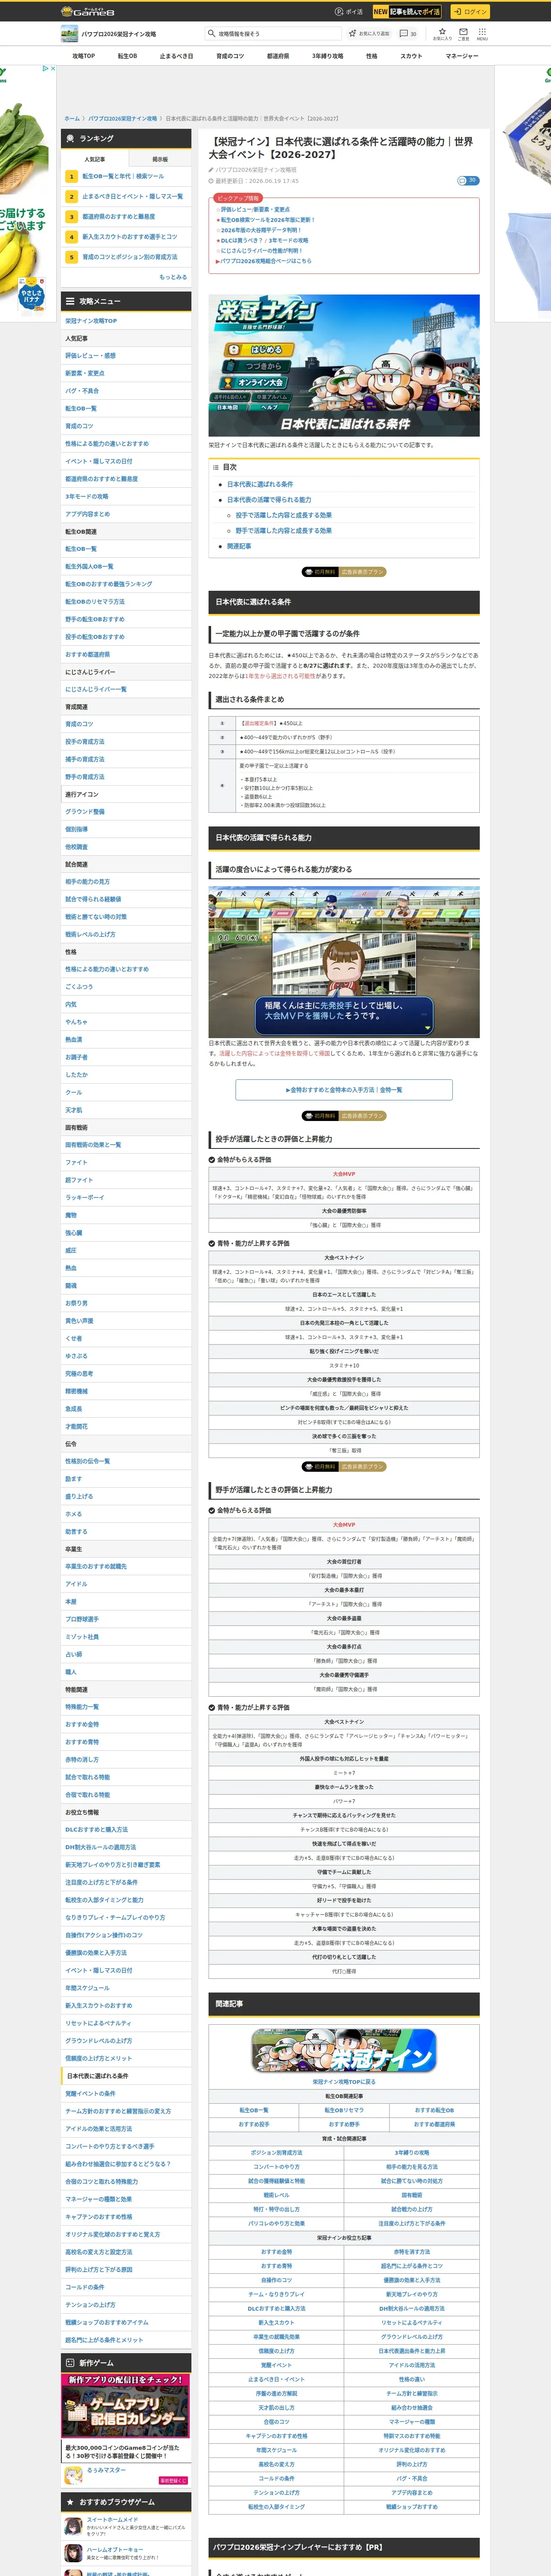This screenshot has width=551, height=2576.
Task: Click the game screenshot with 稲尾くん dialogue
Action: [x=344, y=962]
